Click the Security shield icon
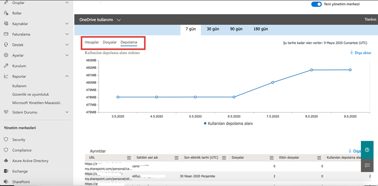 click(6, 140)
